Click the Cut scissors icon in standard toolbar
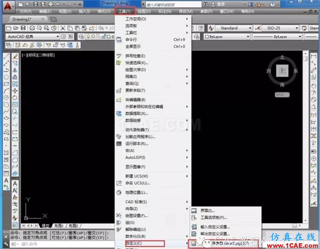320x249 pixels. (63, 28)
